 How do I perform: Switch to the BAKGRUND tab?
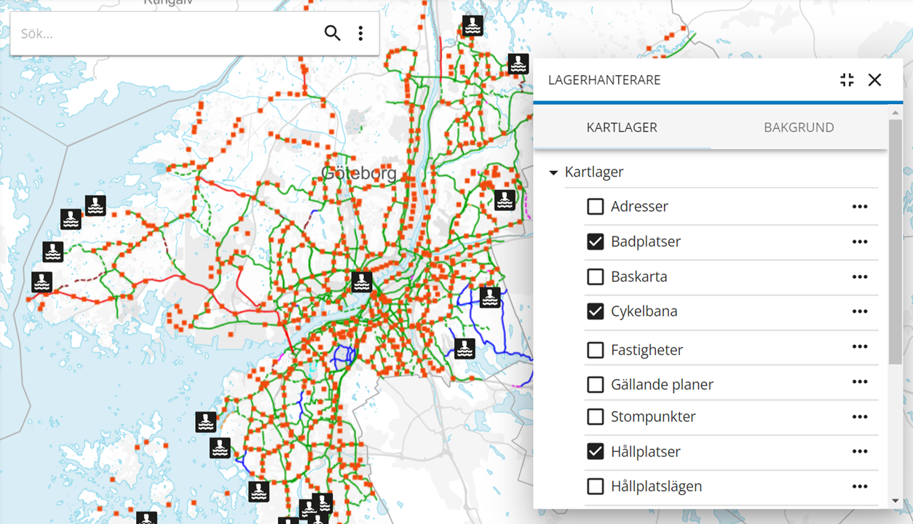799,127
